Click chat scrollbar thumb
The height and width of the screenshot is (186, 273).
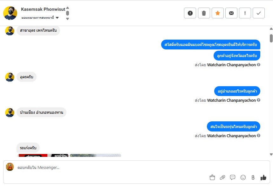(271, 38)
